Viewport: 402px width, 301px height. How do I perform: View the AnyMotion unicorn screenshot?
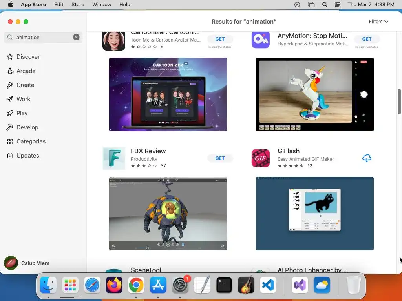pos(314,94)
